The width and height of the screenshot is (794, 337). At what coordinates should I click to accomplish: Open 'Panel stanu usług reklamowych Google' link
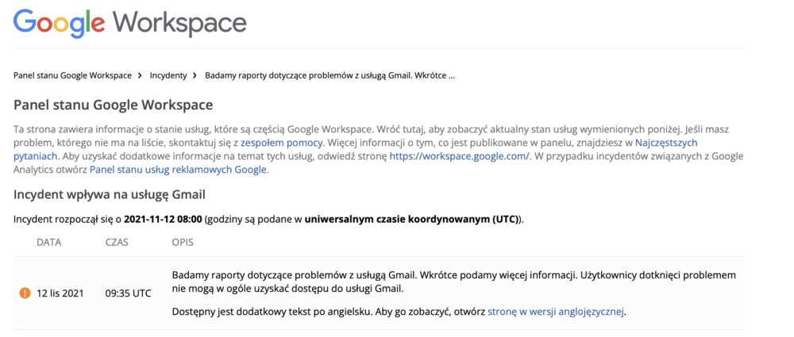click(178, 170)
